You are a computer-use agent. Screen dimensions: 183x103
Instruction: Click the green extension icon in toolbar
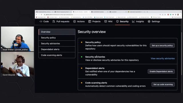coord(171,15)
